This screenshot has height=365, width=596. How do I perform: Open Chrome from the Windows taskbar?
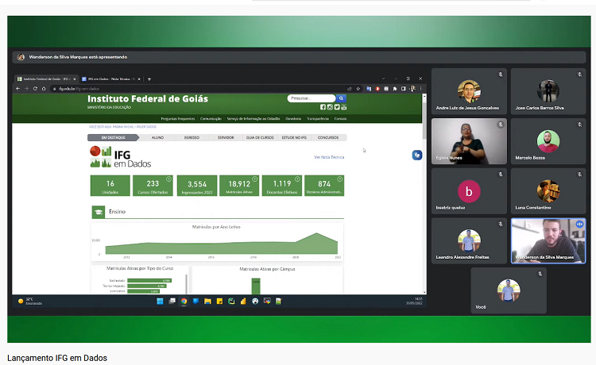tap(184, 302)
